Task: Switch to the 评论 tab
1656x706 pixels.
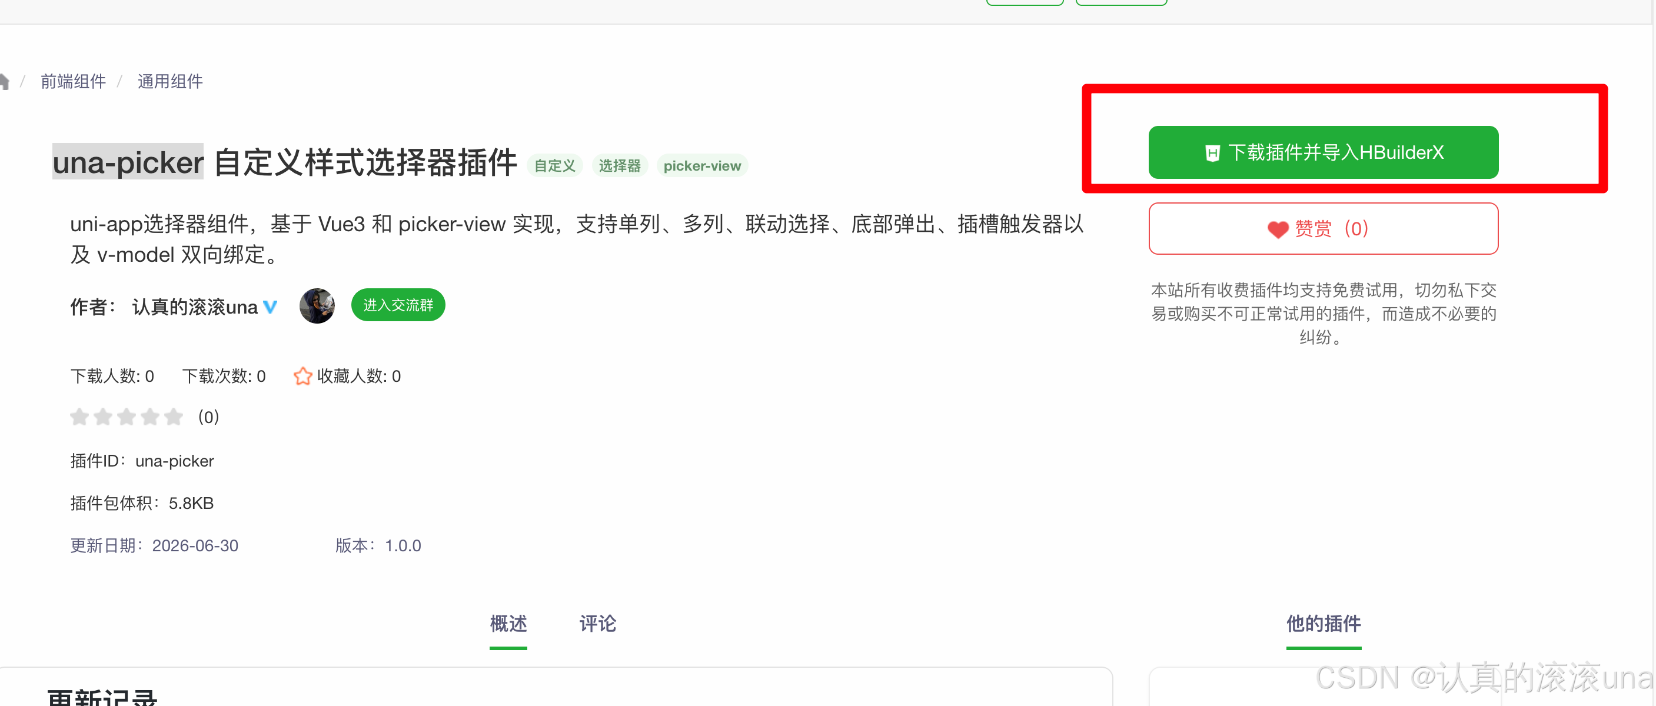Action: coord(598,624)
